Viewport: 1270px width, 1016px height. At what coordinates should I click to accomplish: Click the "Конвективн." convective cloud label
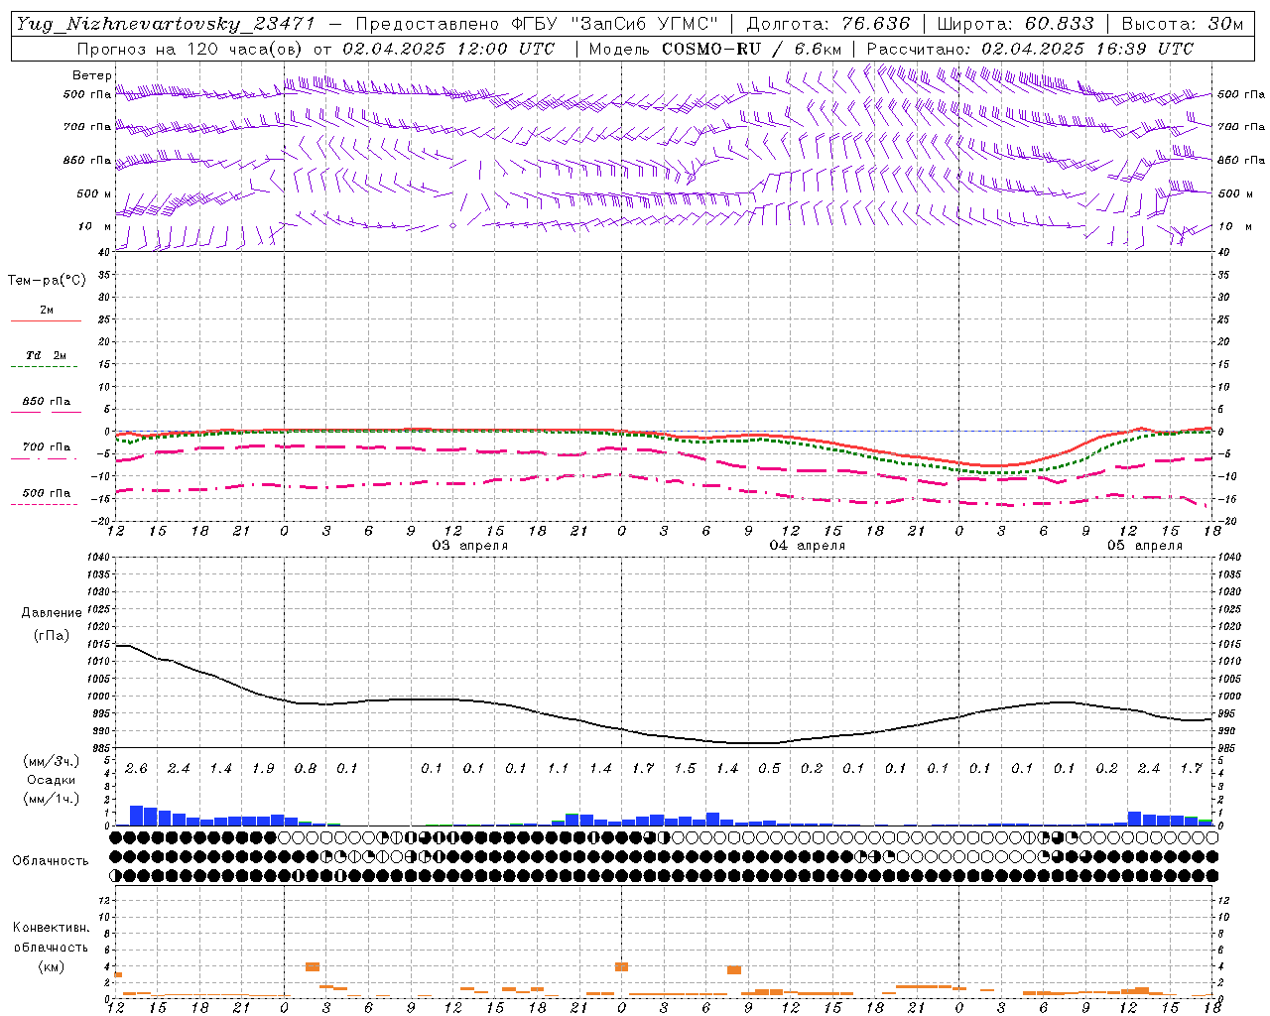tap(52, 928)
